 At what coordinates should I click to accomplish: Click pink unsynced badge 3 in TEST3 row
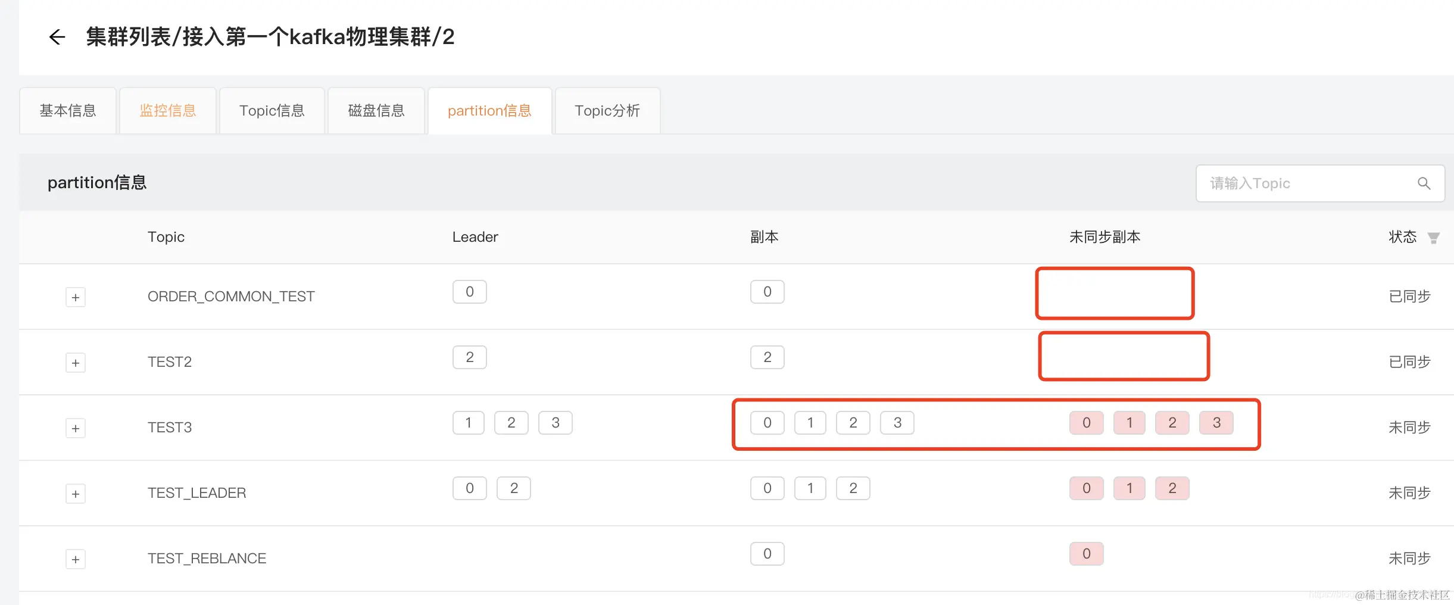pos(1216,423)
